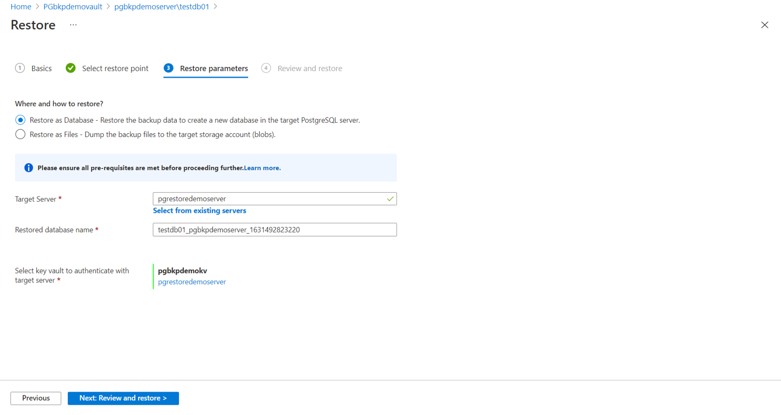Open PGbkpdemovault from the breadcrumb

tap(73, 6)
